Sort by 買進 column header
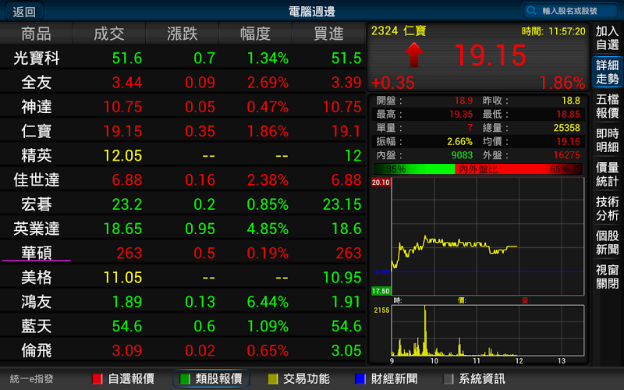The height and width of the screenshot is (390, 624). [328, 34]
